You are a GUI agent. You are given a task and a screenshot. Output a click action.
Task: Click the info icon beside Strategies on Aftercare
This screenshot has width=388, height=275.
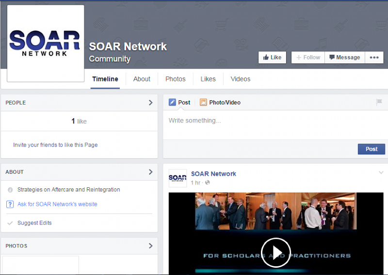(10, 190)
